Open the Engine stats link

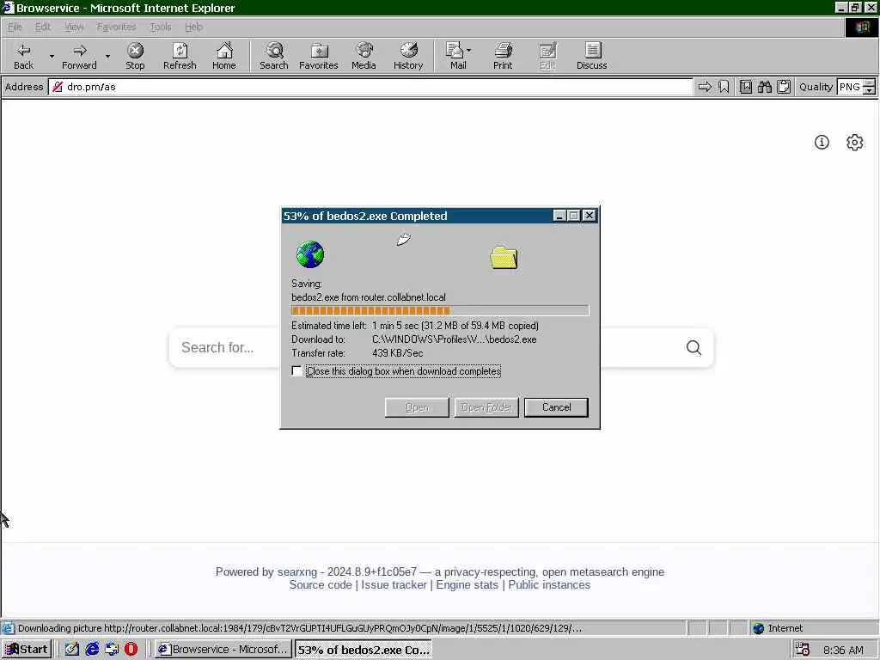467,584
